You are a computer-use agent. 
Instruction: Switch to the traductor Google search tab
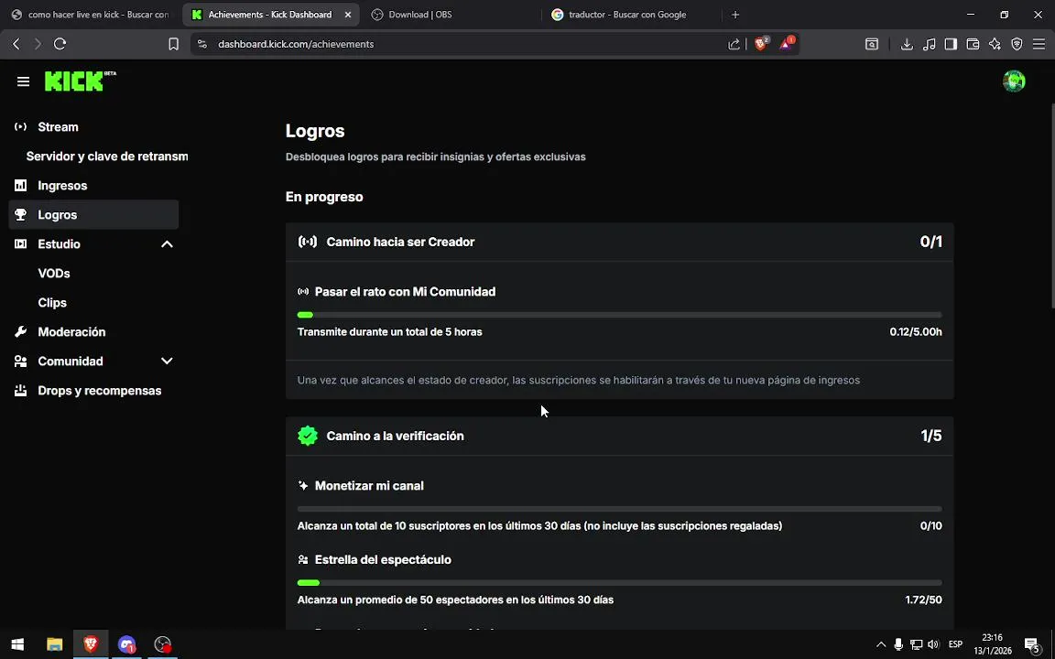627,15
